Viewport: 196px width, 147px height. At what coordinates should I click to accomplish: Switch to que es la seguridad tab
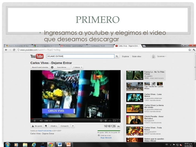point(46,46)
